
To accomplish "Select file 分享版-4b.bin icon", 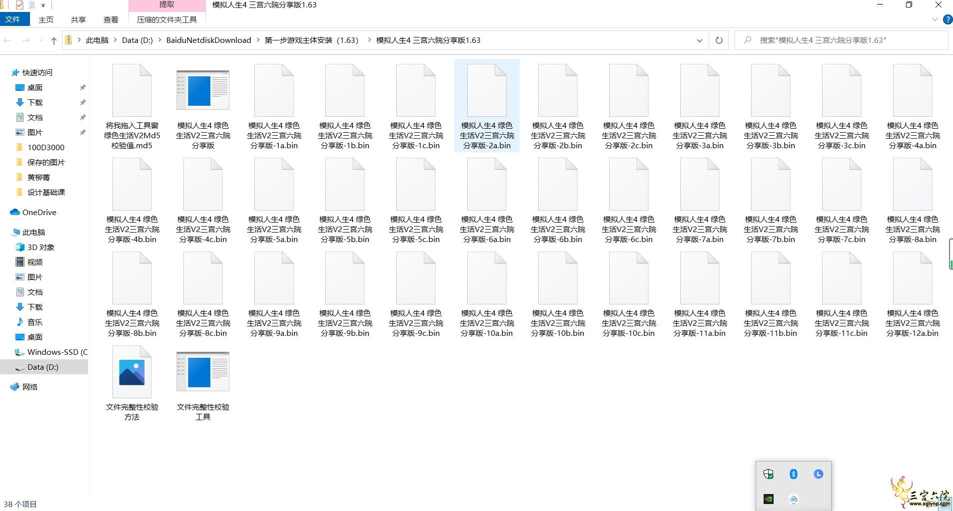I will pos(132,185).
